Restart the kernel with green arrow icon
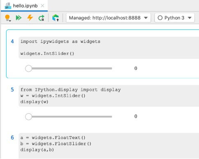Screen dimensions: 199x159 tap(41, 18)
